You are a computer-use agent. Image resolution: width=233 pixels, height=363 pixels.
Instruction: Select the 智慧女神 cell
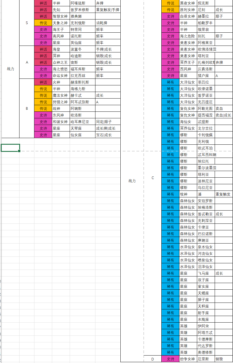pos(61,16)
